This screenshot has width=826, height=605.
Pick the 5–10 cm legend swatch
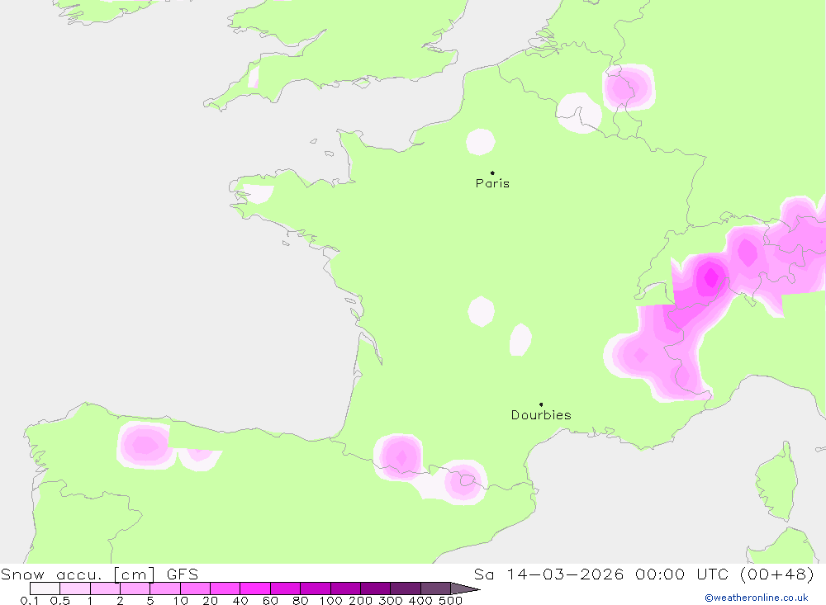[x=165, y=588]
